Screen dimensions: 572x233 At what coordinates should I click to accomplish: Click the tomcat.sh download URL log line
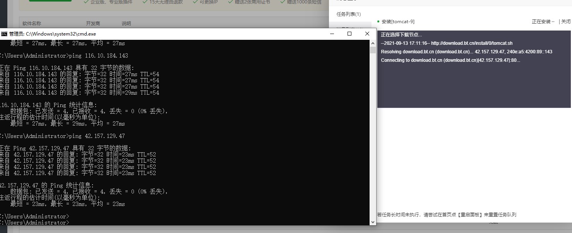coord(447,43)
